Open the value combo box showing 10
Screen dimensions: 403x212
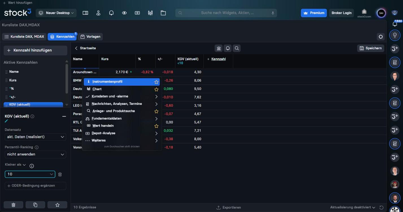[30, 174]
